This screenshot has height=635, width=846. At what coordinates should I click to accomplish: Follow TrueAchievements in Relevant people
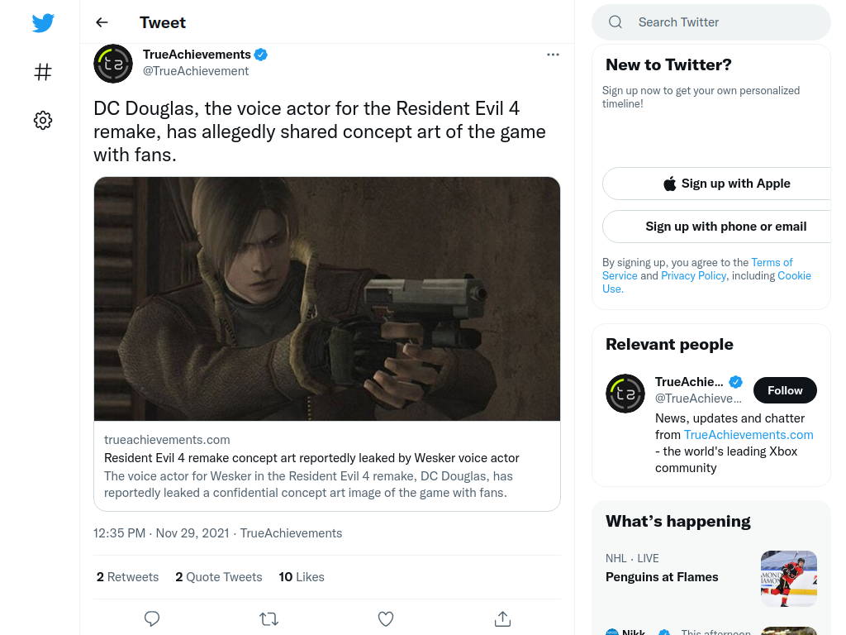tap(785, 390)
